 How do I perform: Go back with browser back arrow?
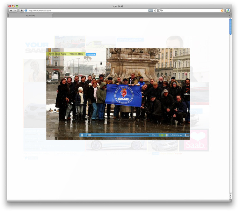(x=11, y=10)
